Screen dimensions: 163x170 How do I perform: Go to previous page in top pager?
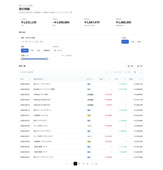point(111,72)
